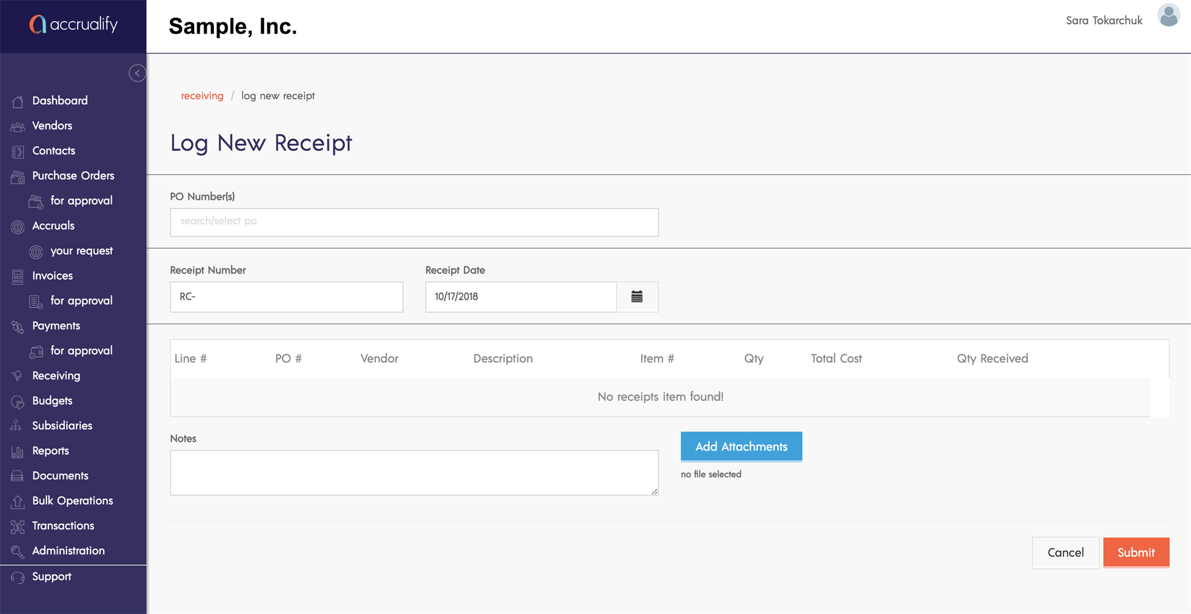Image resolution: width=1191 pixels, height=614 pixels.
Task: Click the Contacts book icon
Action: 17,151
